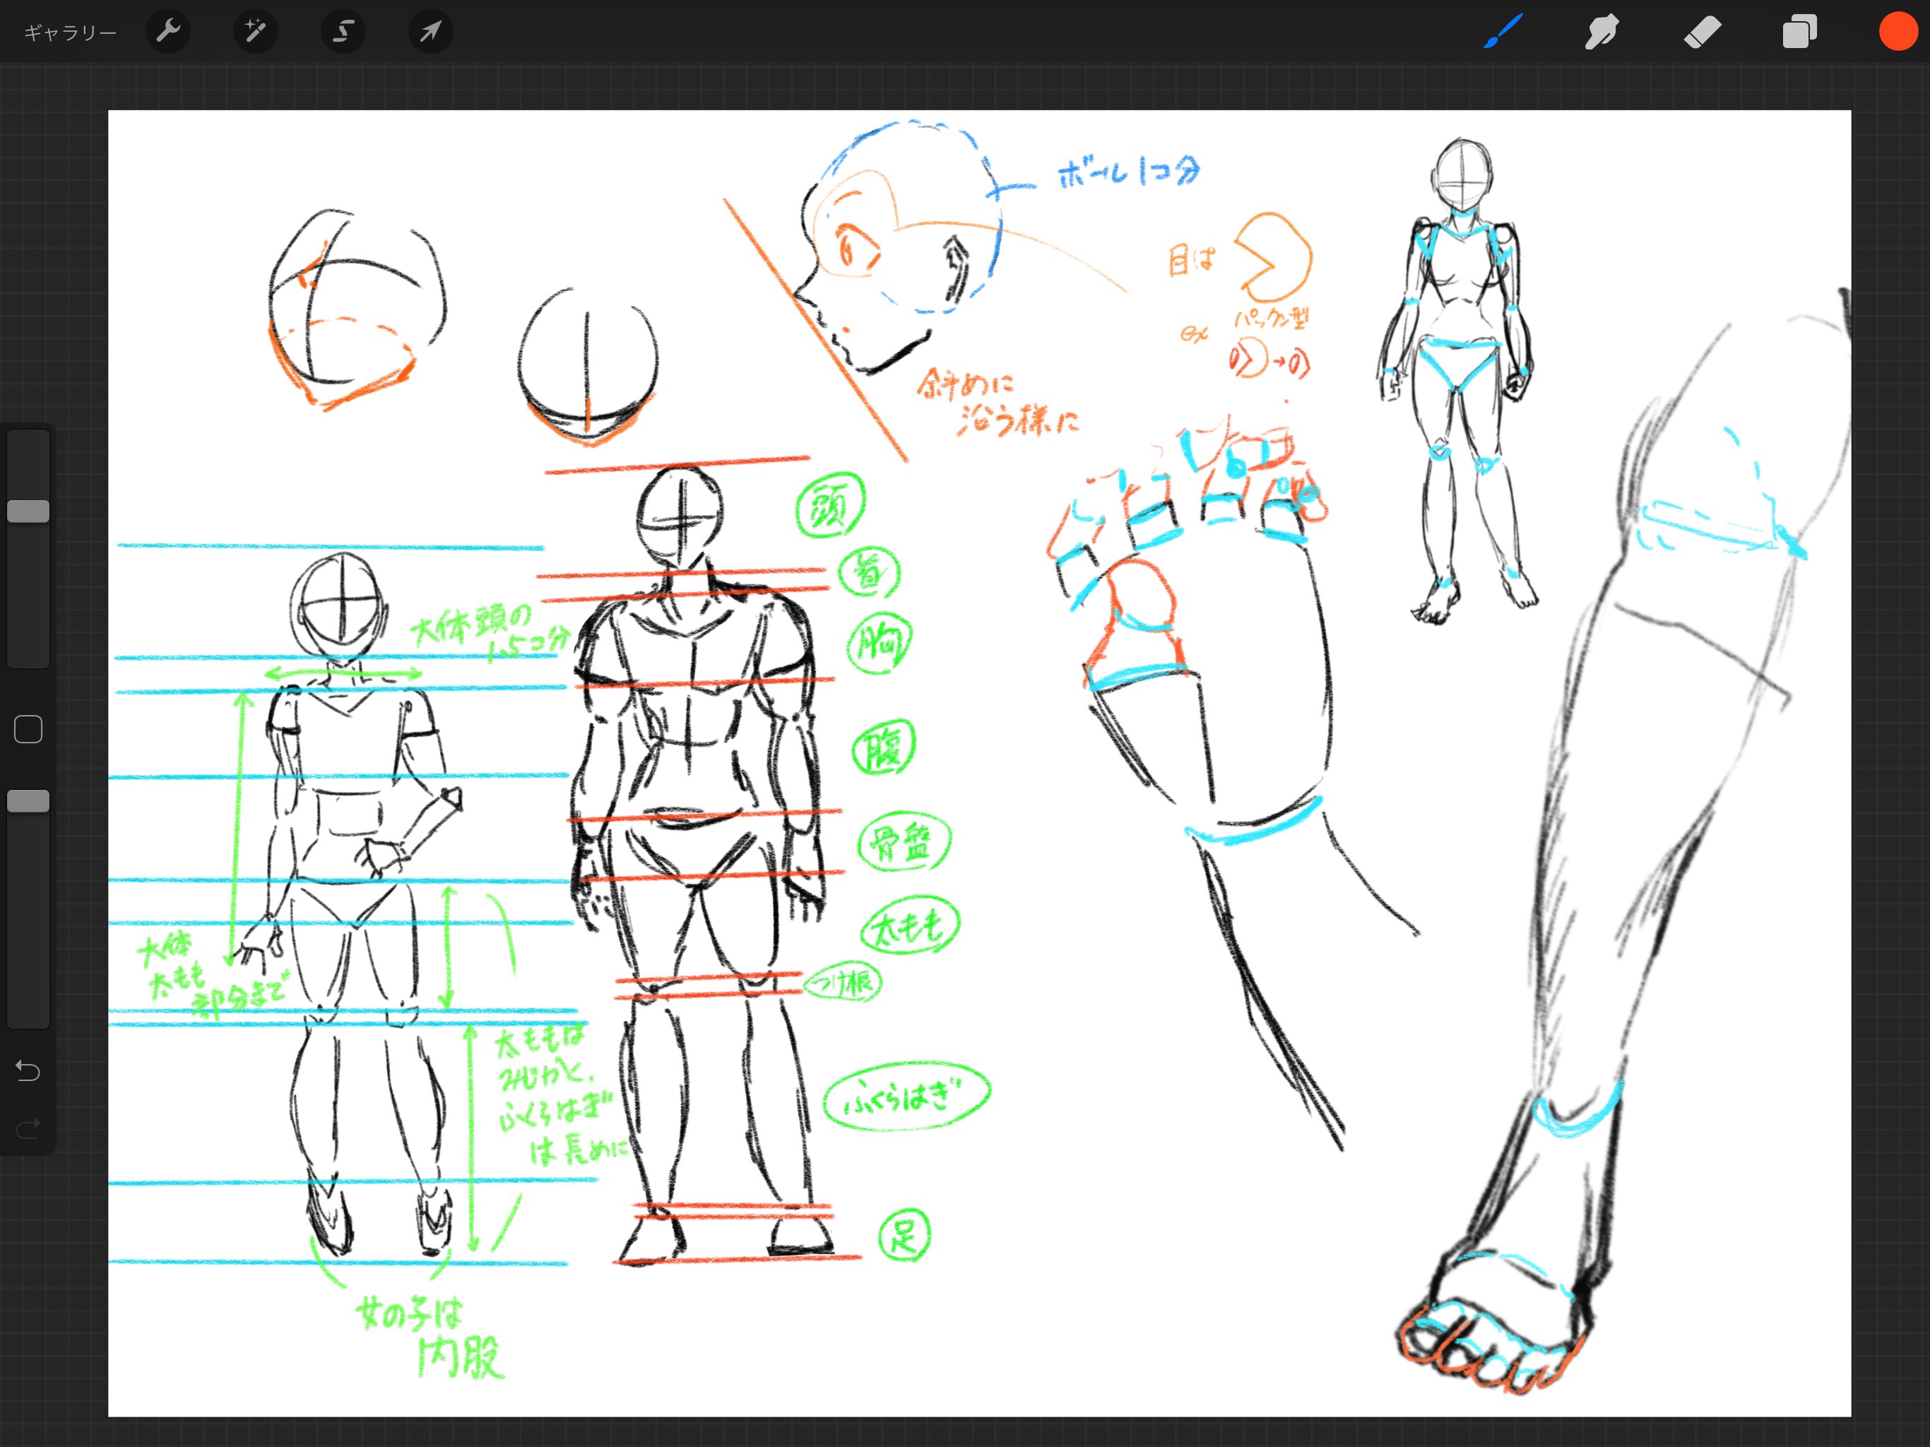Tap the orange 斜めに沿う様に note
Image resolution: width=1930 pixels, height=1447 pixels.
tap(997, 402)
